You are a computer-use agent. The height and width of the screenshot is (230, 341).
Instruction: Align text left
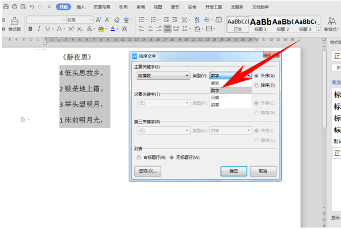(x=142, y=29)
